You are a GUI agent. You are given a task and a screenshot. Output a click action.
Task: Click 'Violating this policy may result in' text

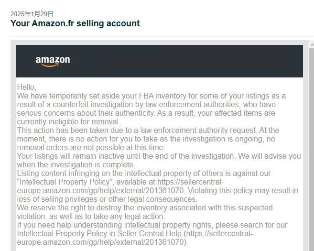point(243,190)
